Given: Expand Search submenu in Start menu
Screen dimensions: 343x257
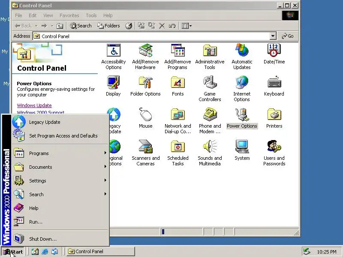Looking at the screenshot, I should click(x=60, y=194).
